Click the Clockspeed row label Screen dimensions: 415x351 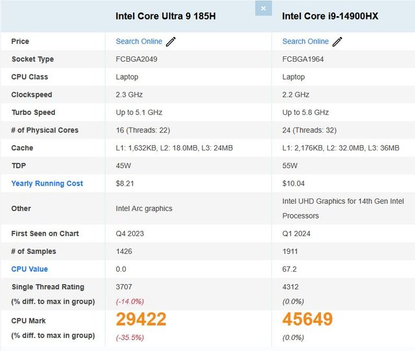tap(32, 95)
